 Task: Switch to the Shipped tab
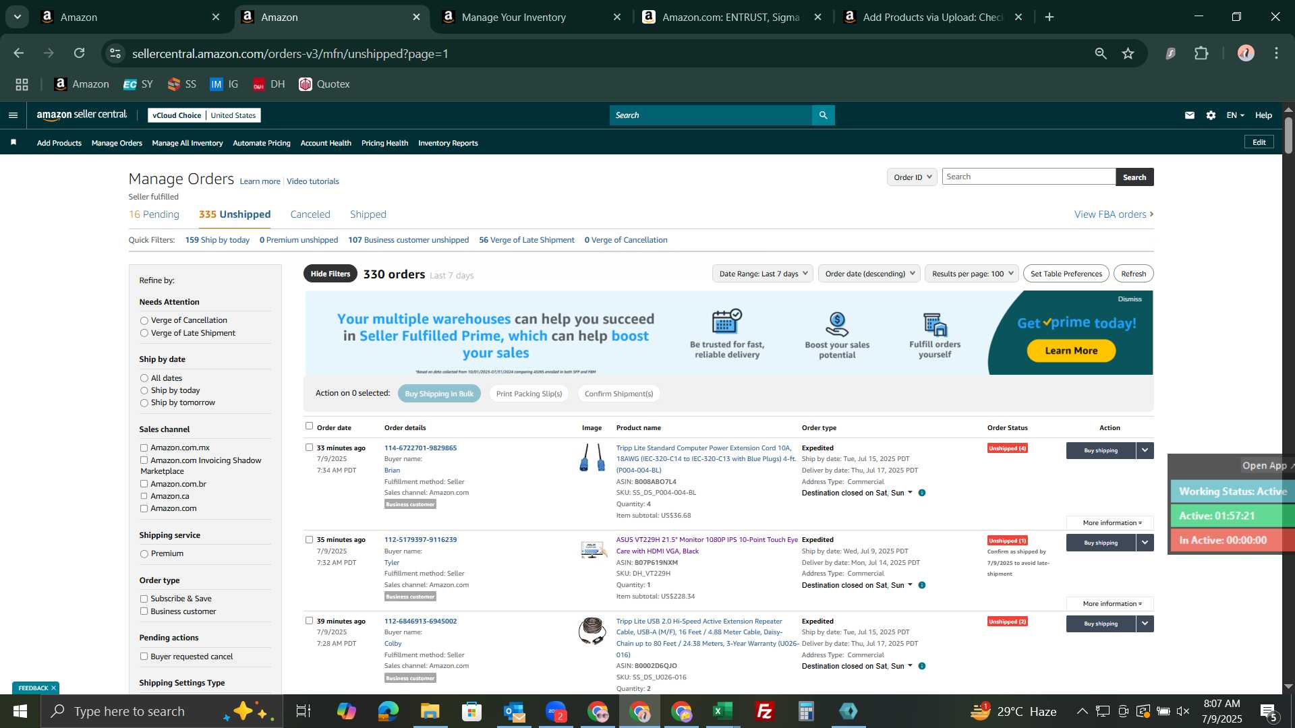368,214
